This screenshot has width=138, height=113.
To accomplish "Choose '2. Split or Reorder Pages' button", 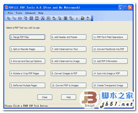I will tap(27, 49).
